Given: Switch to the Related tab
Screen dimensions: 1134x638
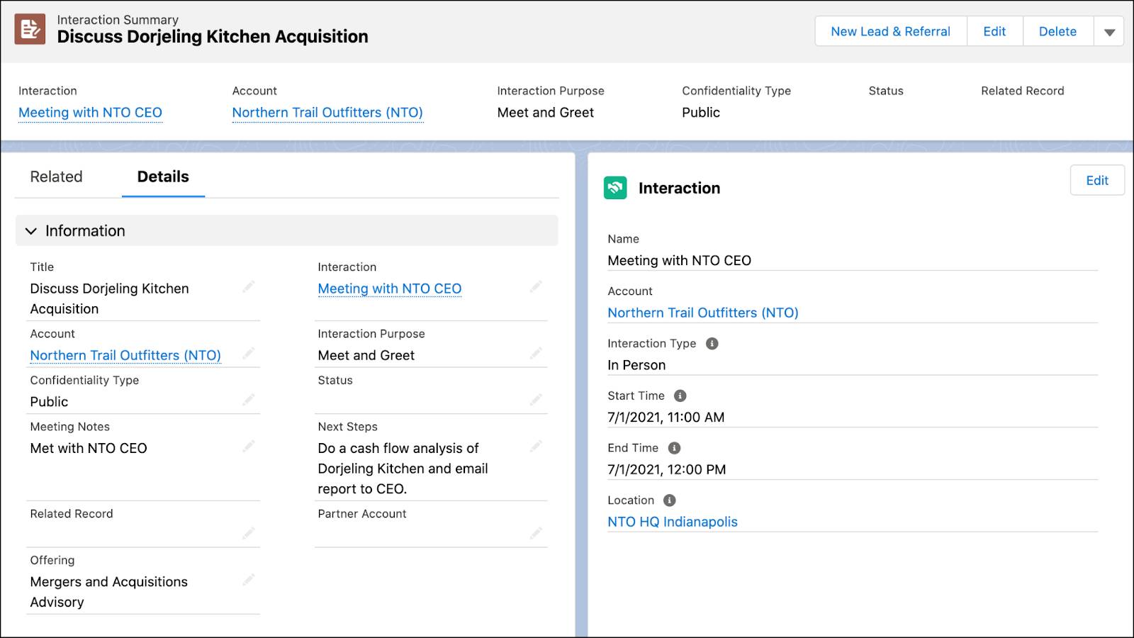Looking at the screenshot, I should coord(56,177).
